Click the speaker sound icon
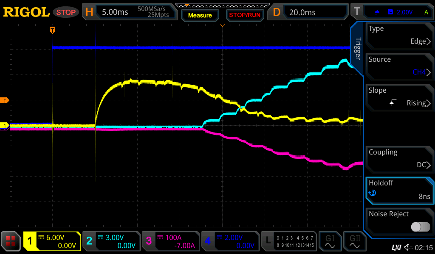The image size is (435, 254). pos(408,247)
